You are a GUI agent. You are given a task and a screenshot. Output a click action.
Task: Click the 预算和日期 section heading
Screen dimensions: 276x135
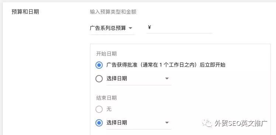[x=25, y=12]
